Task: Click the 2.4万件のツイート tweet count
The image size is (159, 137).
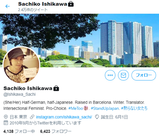Action: pyautogui.click(x=33, y=10)
